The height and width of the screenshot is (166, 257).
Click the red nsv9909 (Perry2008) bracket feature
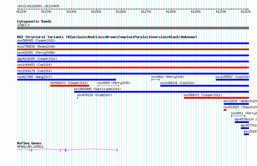coord(108,86)
